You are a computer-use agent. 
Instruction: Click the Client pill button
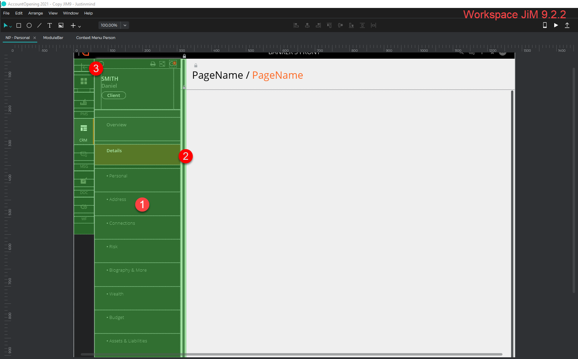[x=114, y=96]
